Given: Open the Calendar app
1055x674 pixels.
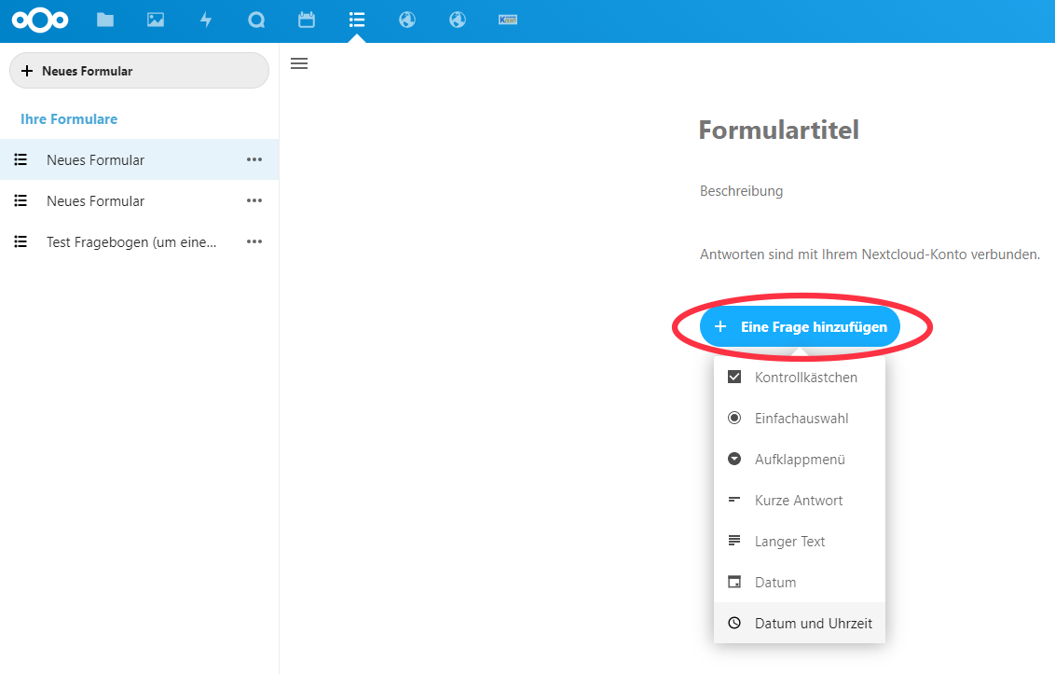Looking at the screenshot, I should (x=306, y=19).
